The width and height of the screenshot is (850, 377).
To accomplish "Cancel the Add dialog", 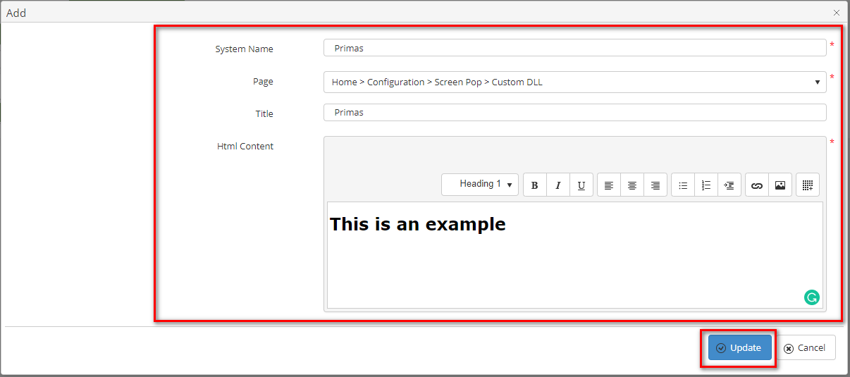I will pos(805,348).
